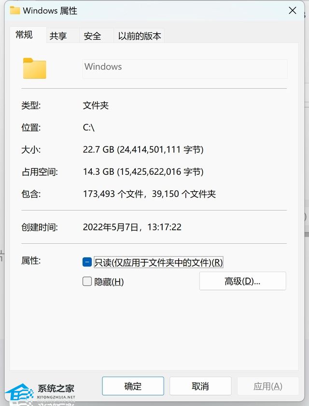Click the 取消 cancel button
309x406 pixels.
(x=200, y=386)
